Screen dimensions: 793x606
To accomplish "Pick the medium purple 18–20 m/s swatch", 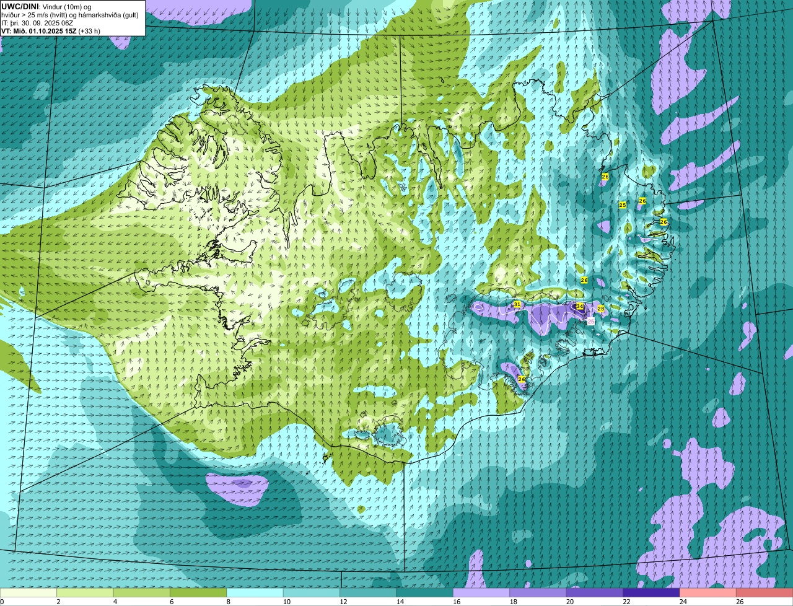I will pos(538,592).
